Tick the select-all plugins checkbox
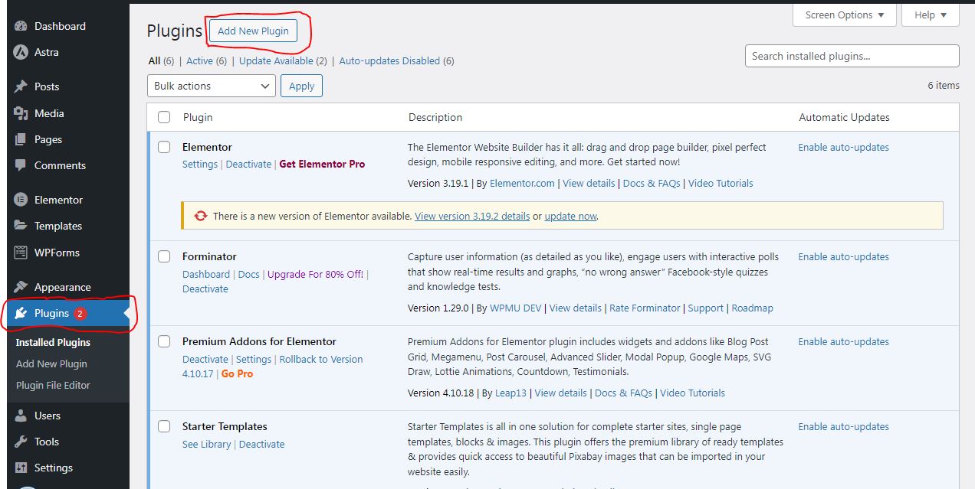The height and width of the screenshot is (489, 975). coord(164,117)
